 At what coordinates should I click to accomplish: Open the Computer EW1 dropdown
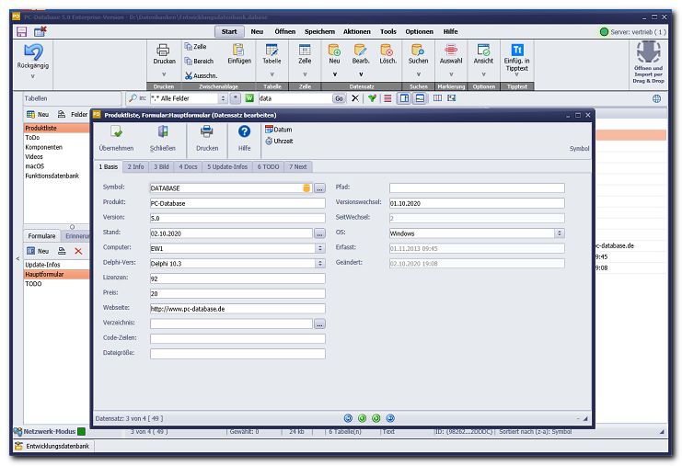tap(320, 248)
